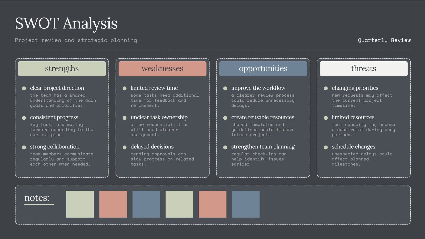Select the first salmon note square
Image resolution: width=425 pixels, height=239 pixels.
click(x=113, y=204)
